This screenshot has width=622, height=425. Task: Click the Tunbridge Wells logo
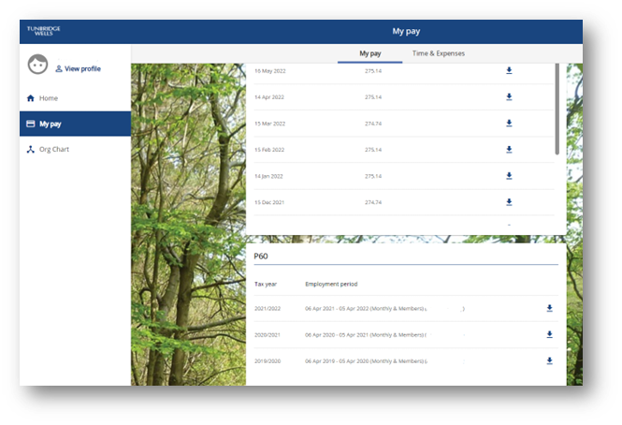point(44,31)
